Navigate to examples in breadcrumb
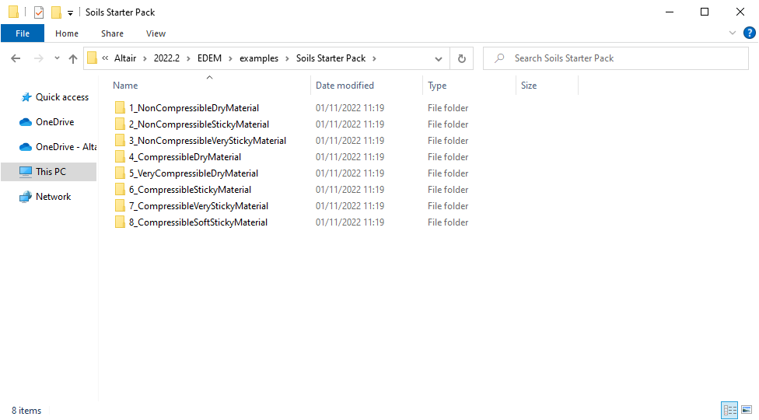 point(259,58)
